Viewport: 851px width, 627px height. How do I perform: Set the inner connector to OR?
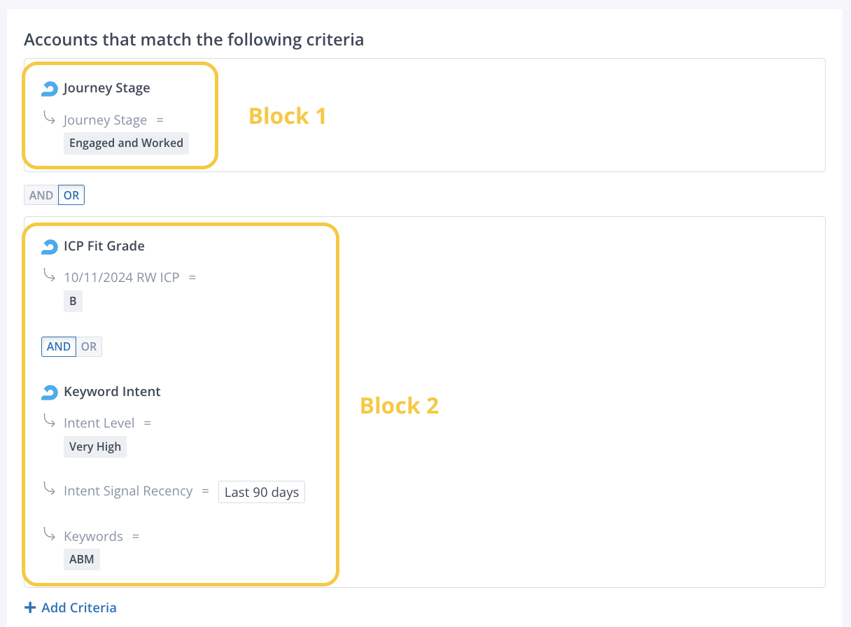tap(89, 346)
